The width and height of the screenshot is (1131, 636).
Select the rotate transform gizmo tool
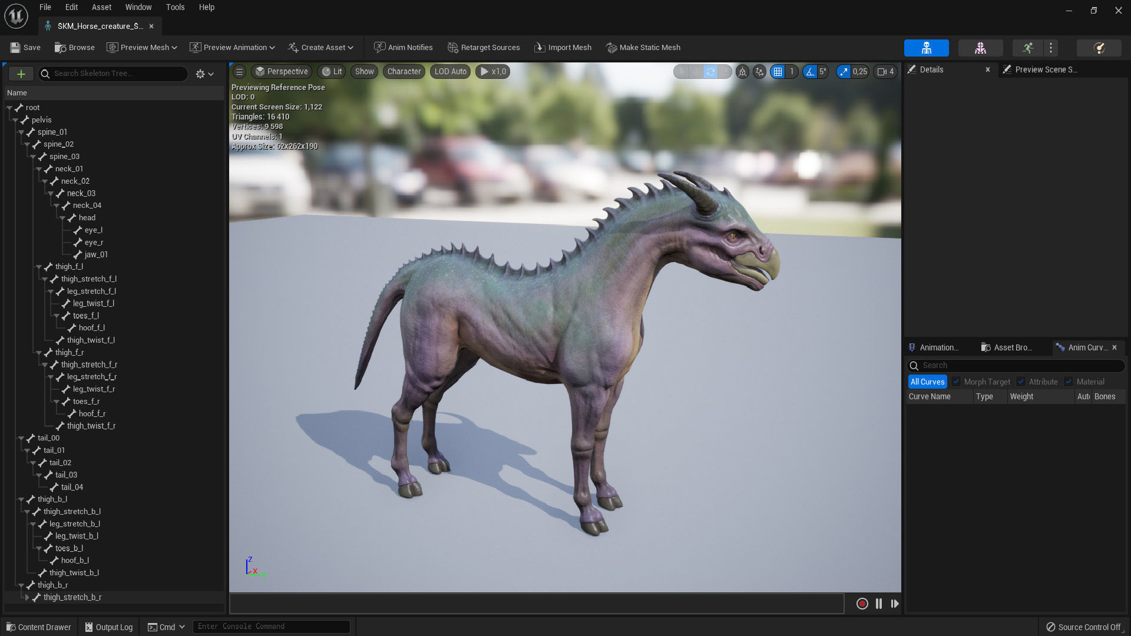point(710,71)
